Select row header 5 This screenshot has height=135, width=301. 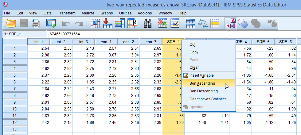point(15,75)
